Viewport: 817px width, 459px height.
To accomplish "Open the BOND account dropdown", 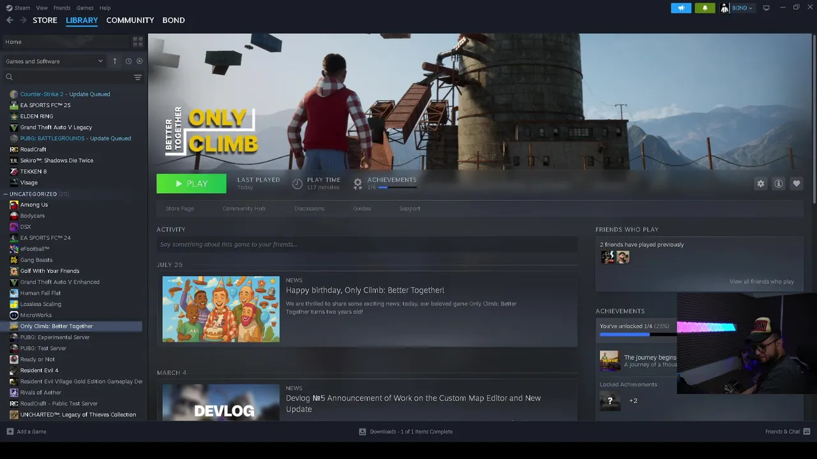I will [737, 8].
